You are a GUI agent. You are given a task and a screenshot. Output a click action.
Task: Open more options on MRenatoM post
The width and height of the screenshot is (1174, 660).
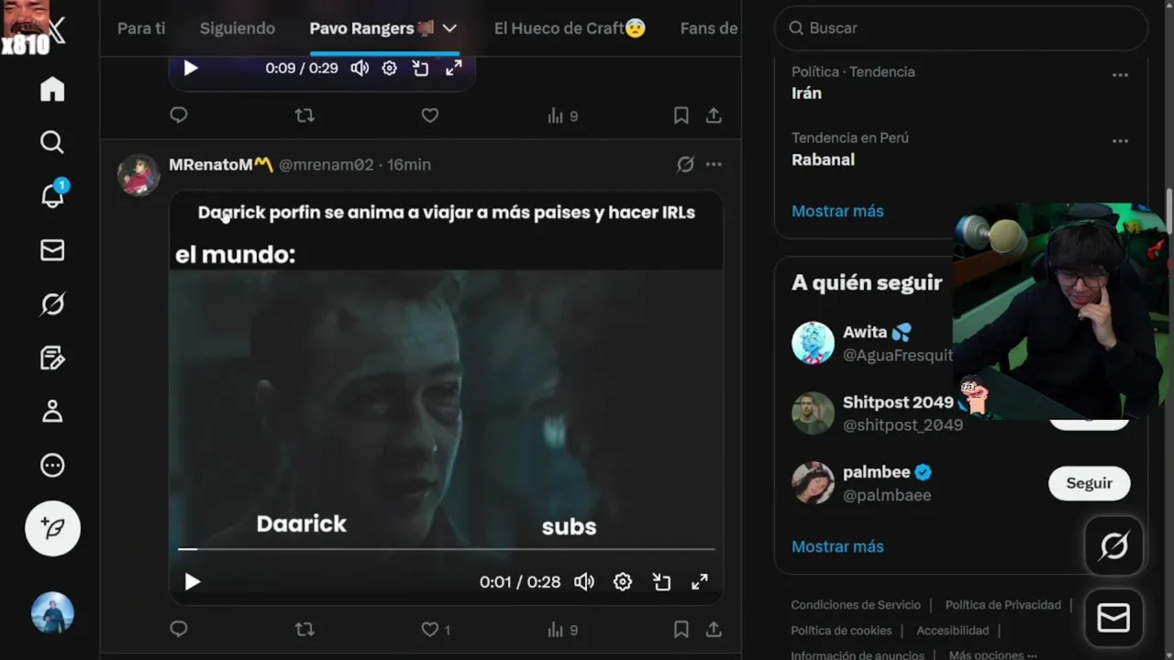pyautogui.click(x=714, y=165)
